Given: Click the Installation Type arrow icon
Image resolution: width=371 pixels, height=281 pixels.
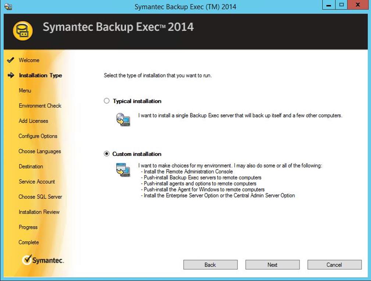Looking at the screenshot, I should [11, 75].
